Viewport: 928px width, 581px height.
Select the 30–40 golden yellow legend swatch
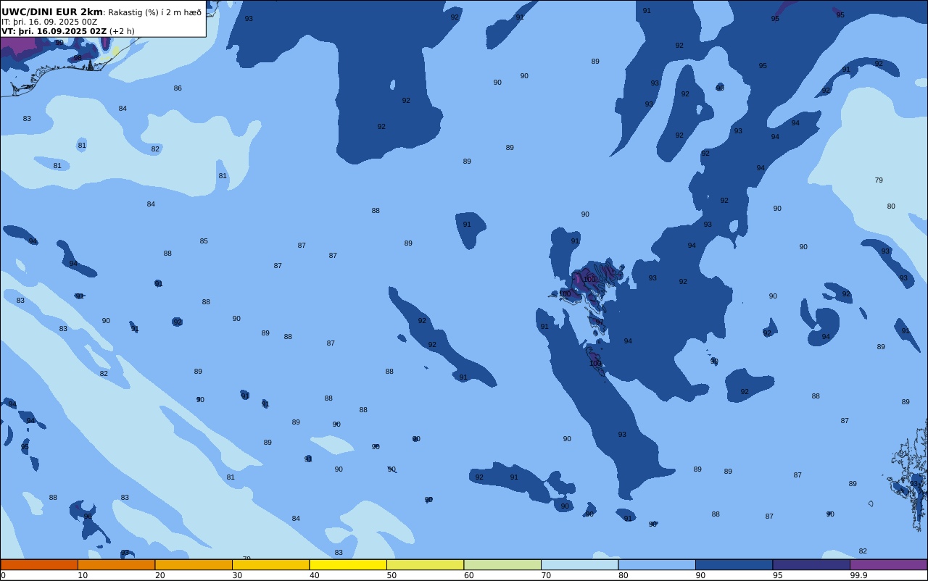[x=270, y=564]
